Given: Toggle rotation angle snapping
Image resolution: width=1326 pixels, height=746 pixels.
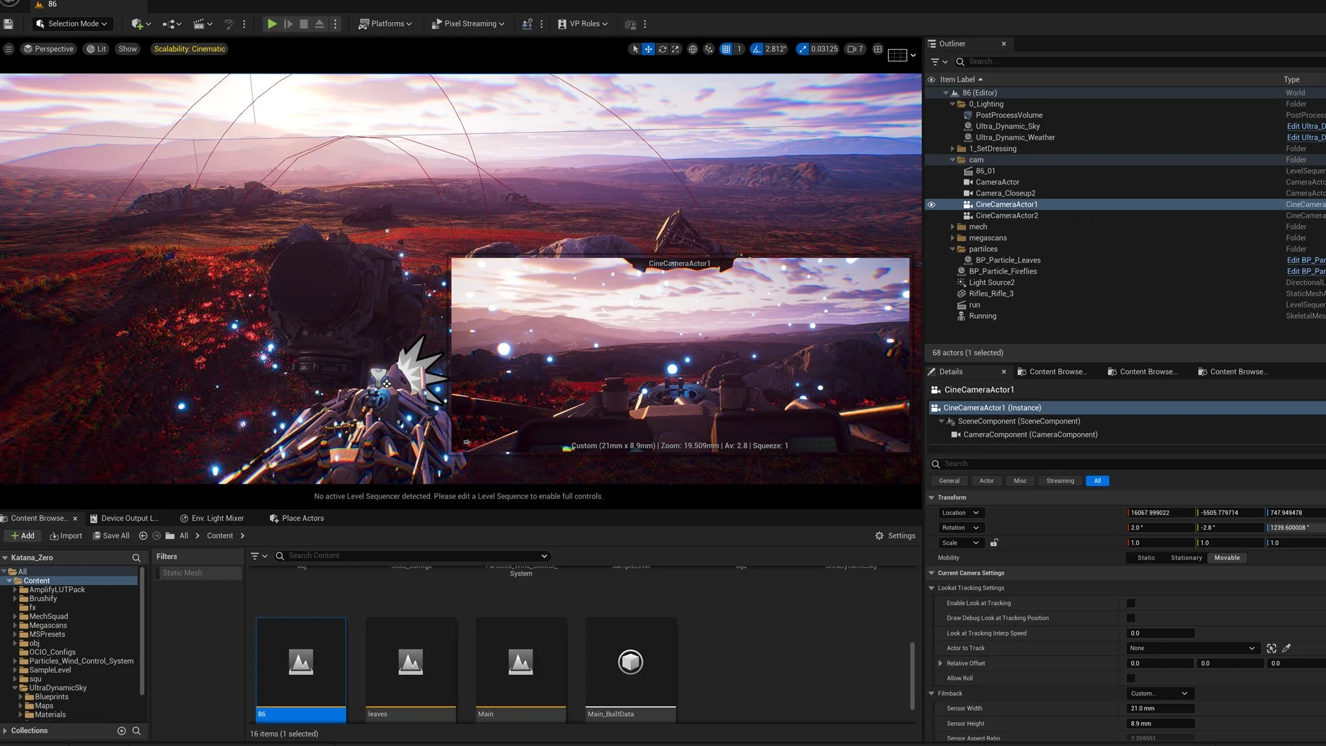Looking at the screenshot, I should (x=757, y=49).
